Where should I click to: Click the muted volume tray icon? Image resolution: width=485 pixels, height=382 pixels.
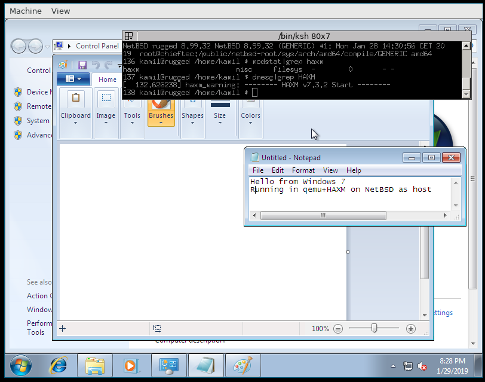423,366
